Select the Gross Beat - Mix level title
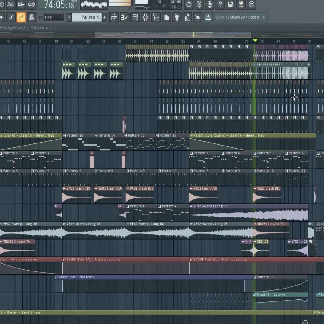This screenshot has width=324, height=324. click(x=76, y=277)
